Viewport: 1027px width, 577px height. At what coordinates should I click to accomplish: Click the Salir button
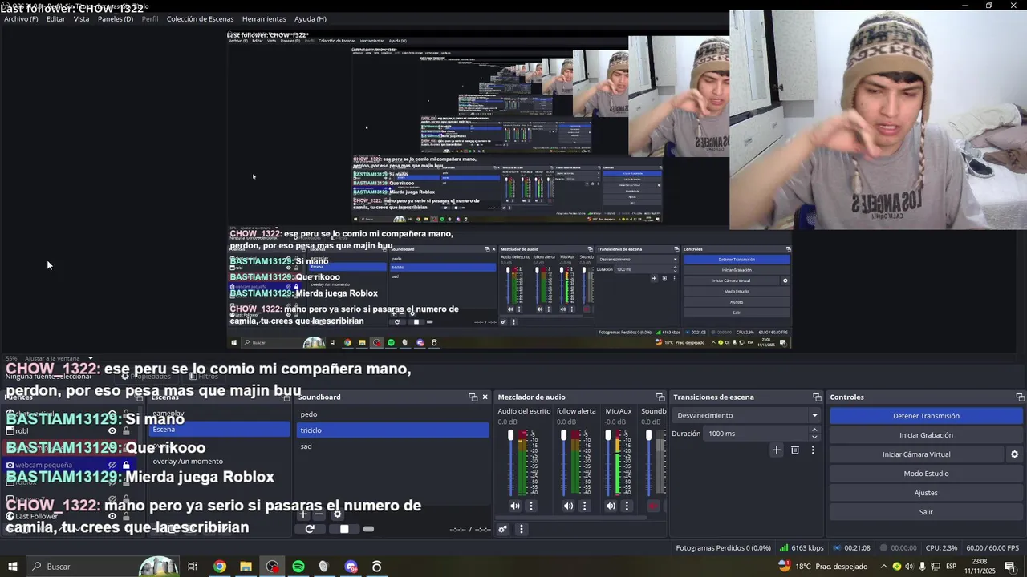pos(926,512)
